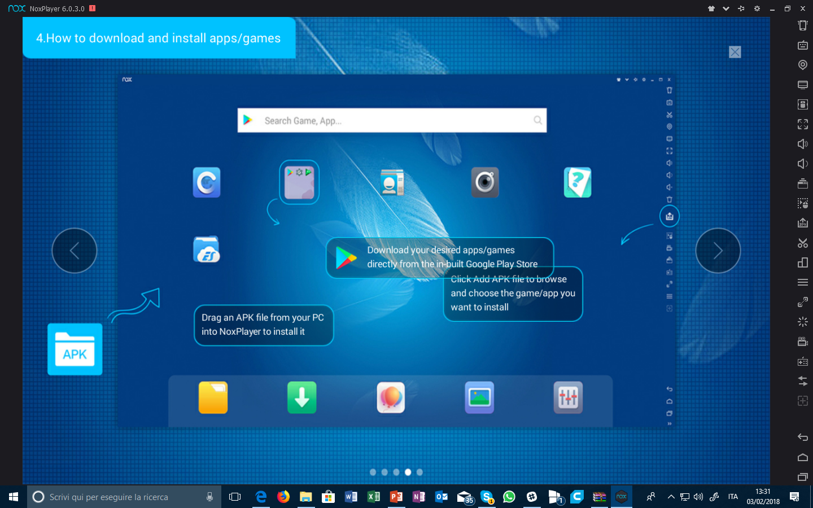This screenshot has width=813, height=508.
Task: Click the highlighted Add APK circle icon
Action: point(669,216)
